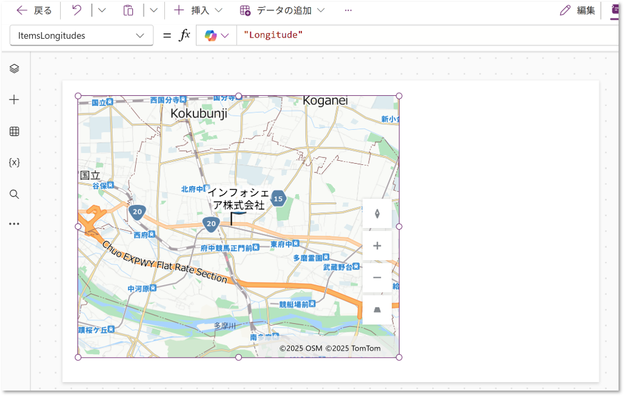Click the Insert plus icon in sidebar
Screen dimensions: 624x396
click(x=15, y=100)
